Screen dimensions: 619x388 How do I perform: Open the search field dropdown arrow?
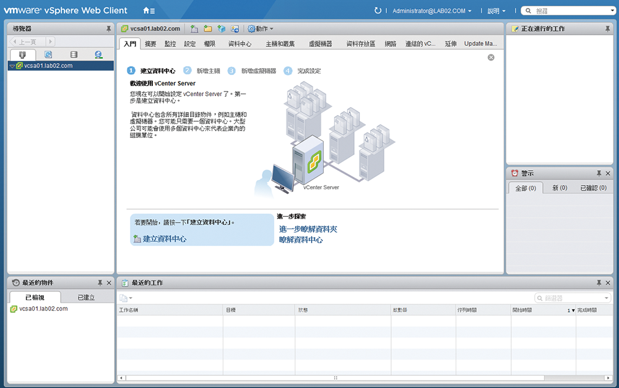612,11
